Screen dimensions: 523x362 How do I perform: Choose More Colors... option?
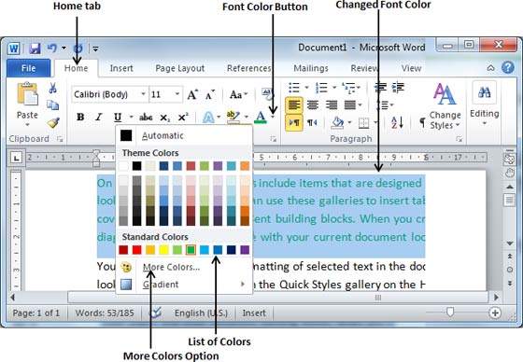click(171, 267)
